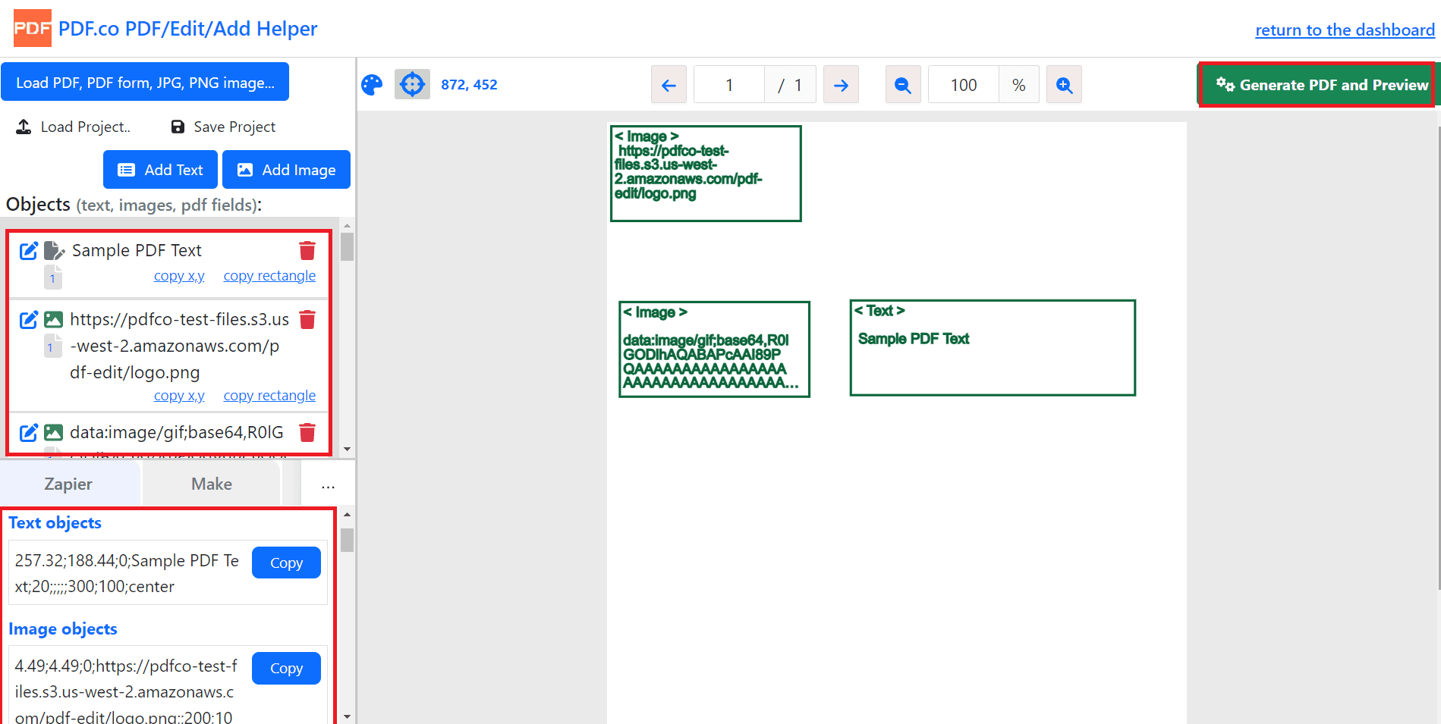Open the color palette picker icon
This screenshot has width=1441, height=724.
coord(372,85)
